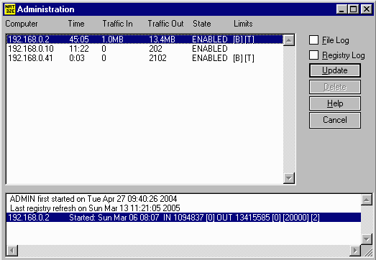Click the NAT32 application icon in title bar
Screen dimensions: 376x260
[10, 9]
